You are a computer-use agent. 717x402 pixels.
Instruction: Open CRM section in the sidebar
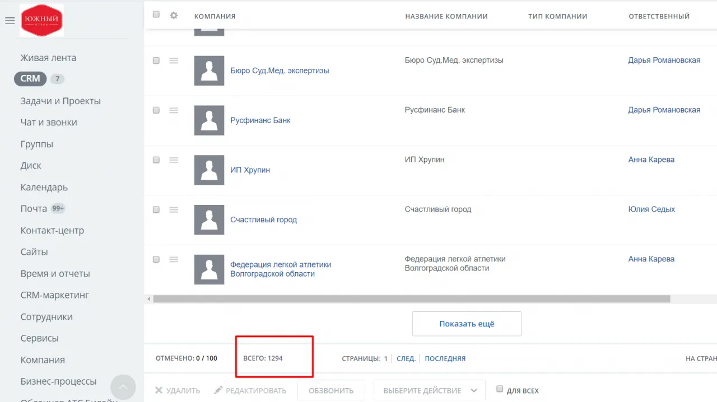[x=30, y=79]
